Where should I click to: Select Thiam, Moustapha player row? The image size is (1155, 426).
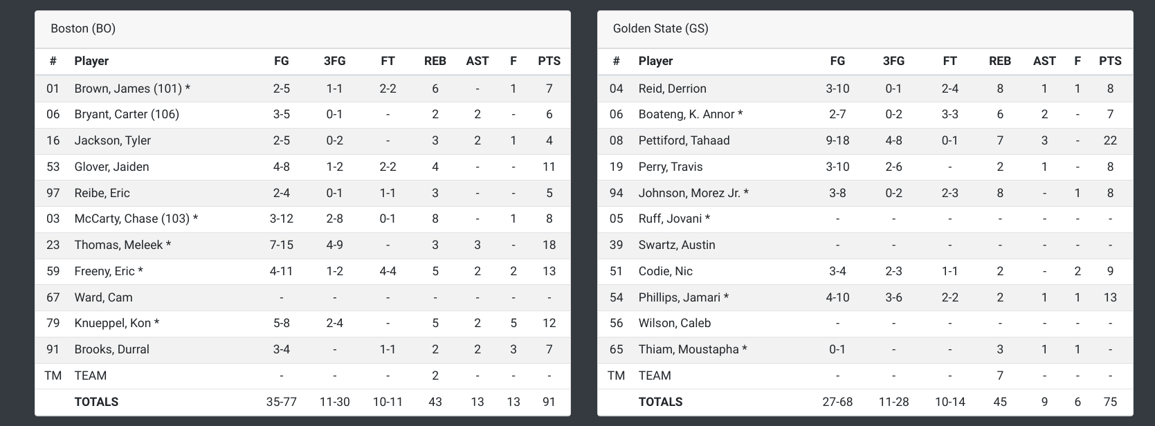click(x=865, y=349)
